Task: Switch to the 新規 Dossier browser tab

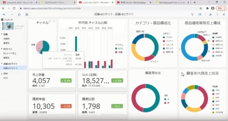Action: click(x=134, y=3)
